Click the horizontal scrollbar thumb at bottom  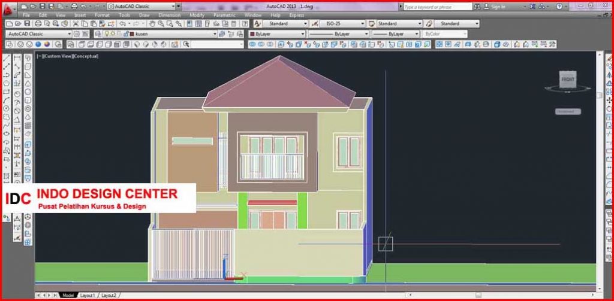click(x=478, y=295)
